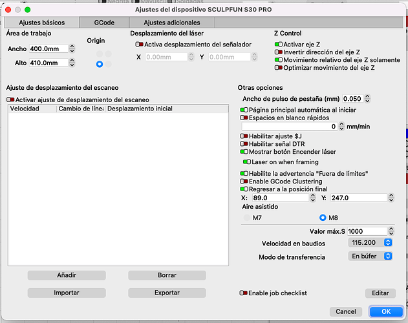Click the Ancho width input field

pyautogui.click(x=48, y=48)
